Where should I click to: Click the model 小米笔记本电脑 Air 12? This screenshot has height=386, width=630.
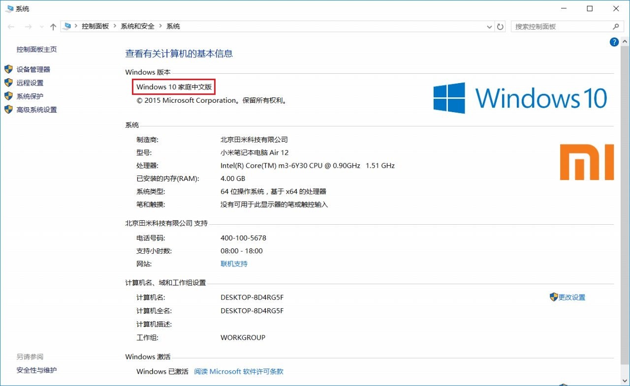click(x=254, y=152)
